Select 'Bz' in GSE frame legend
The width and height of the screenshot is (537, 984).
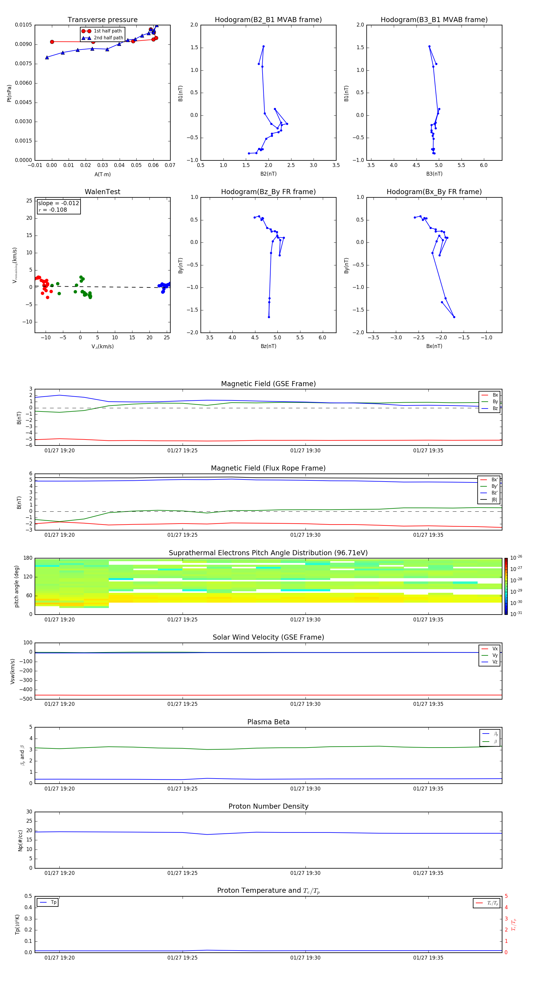pyautogui.click(x=490, y=408)
